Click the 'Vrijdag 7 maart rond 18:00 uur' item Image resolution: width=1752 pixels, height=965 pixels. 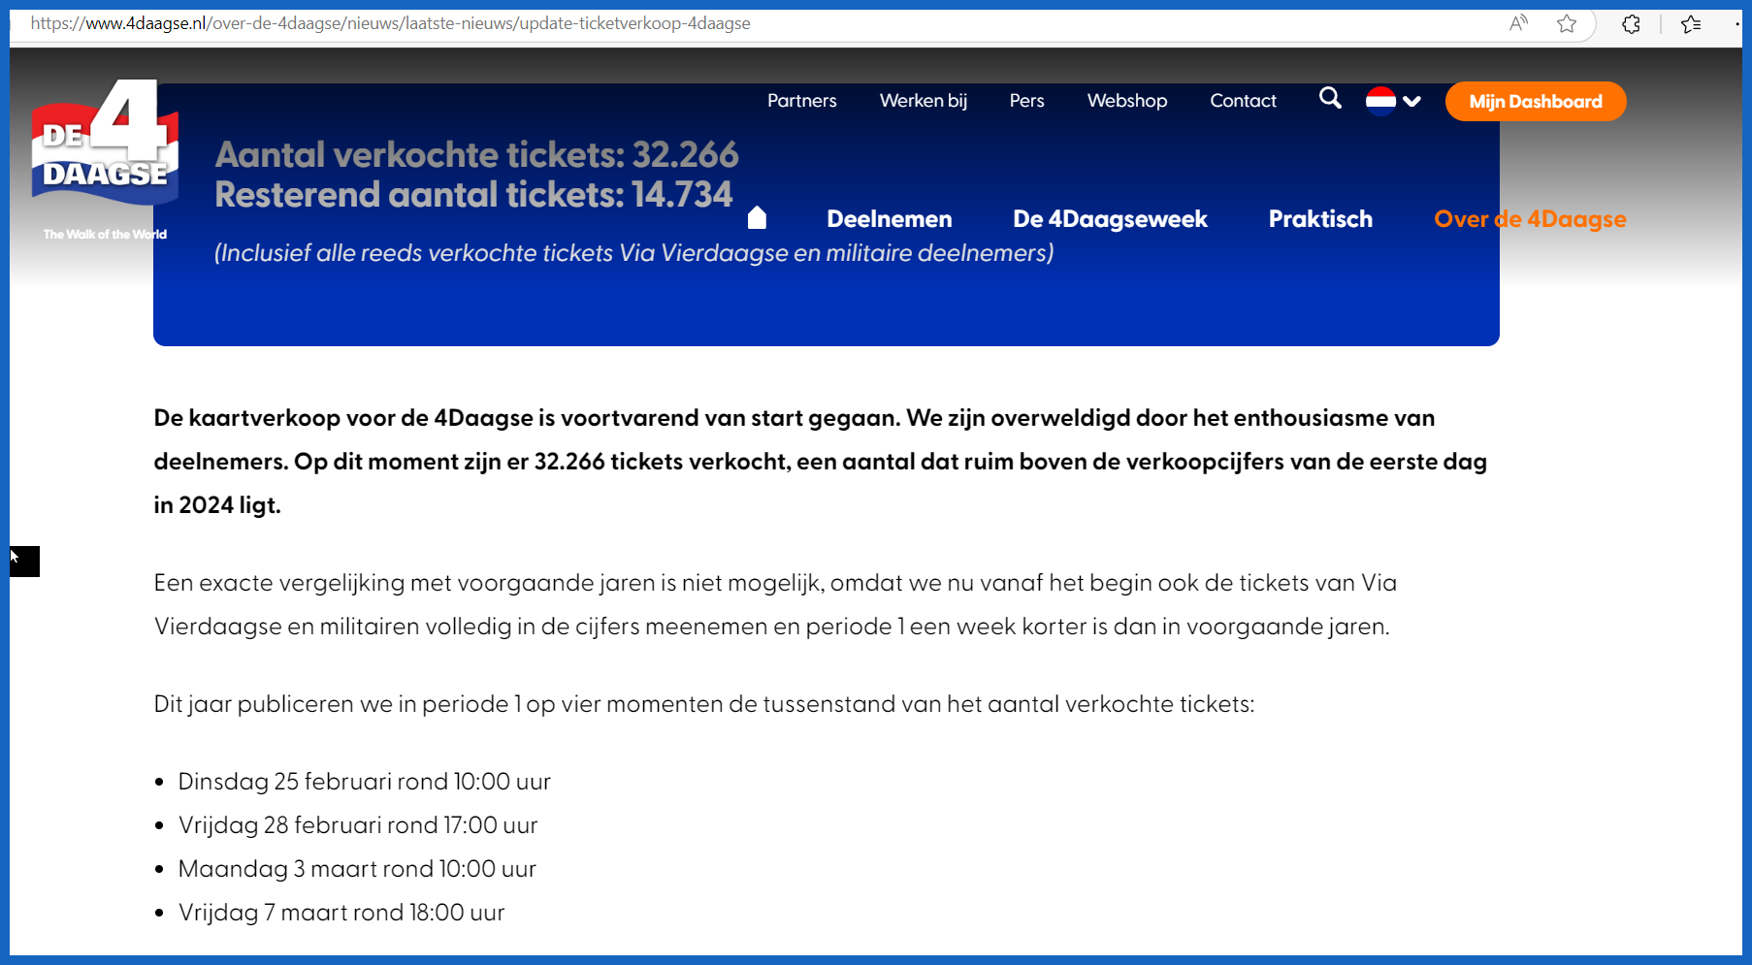pyautogui.click(x=341, y=913)
